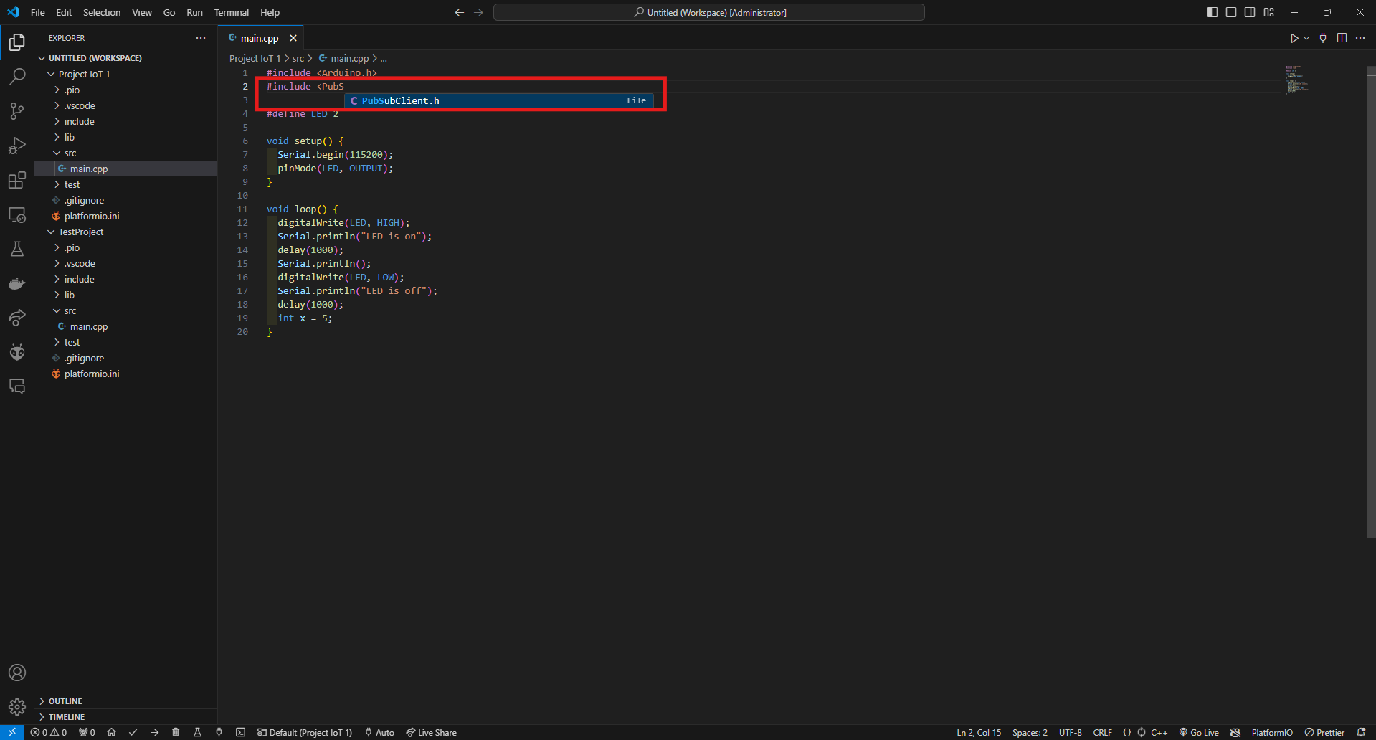
Task: Open the Live Share view in activity bar
Action: tap(17, 318)
